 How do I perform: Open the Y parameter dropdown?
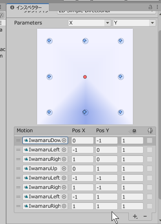coord(135,23)
